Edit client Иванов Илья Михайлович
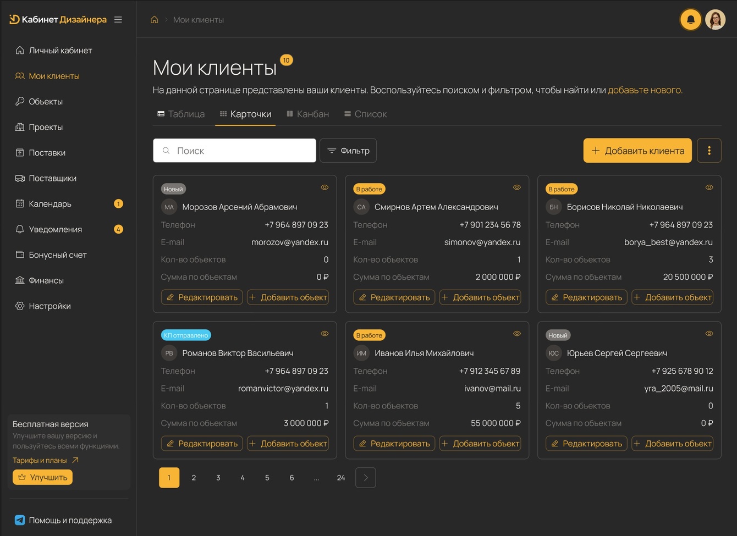Image resolution: width=737 pixels, height=536 pixels. (394, 444)
